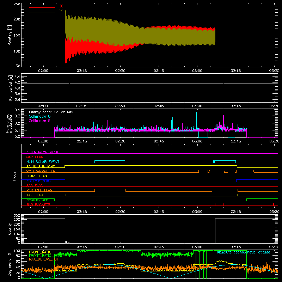Select the ECLIPSE_FLAG label
The image size is (282, 282).
click(38, 181)
